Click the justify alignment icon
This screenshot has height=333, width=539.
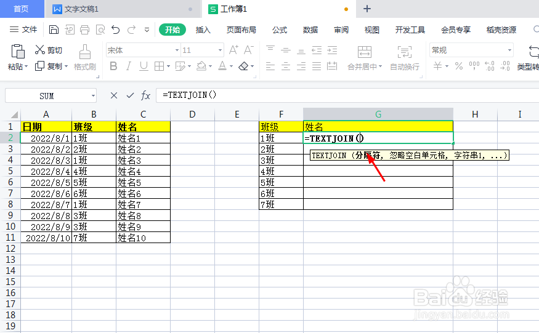click(x=317, y=66)
